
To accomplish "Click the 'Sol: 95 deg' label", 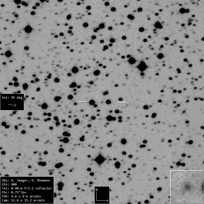I will point(12,97).
